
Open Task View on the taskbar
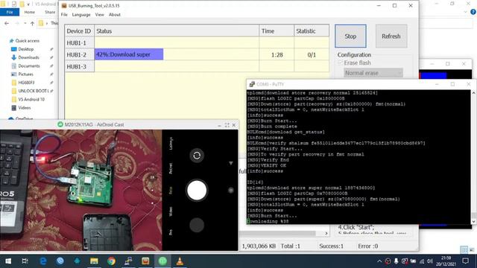(25, 261)
